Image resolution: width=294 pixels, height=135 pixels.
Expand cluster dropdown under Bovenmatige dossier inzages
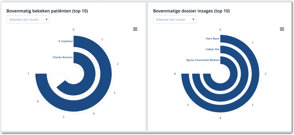click(x=175, y=19)
